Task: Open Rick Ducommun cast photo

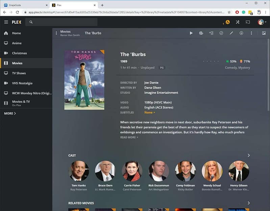Action: (x=159, y=171)
